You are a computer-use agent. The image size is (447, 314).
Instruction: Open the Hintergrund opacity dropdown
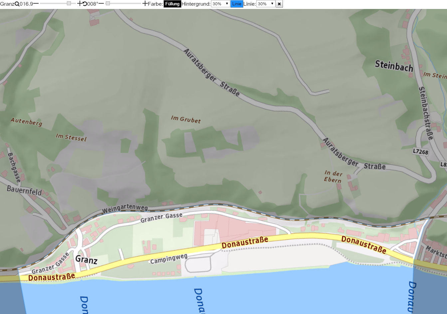220,4
